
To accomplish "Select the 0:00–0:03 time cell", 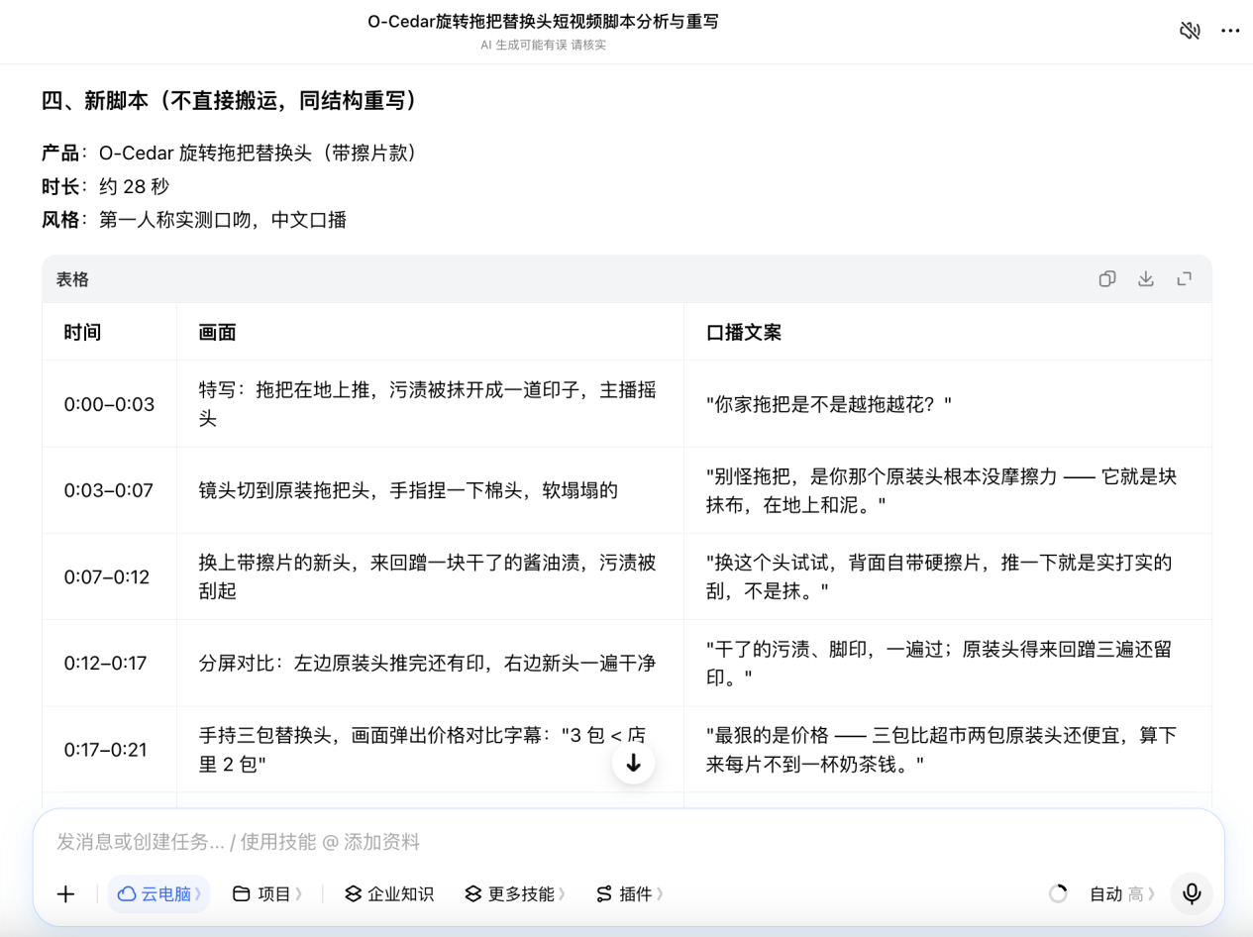I will point(109,404).
